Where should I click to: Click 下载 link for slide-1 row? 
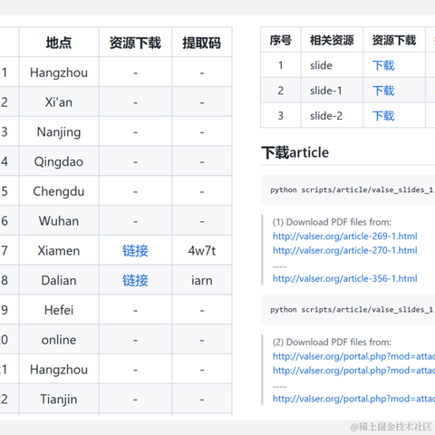pos(383,91)
